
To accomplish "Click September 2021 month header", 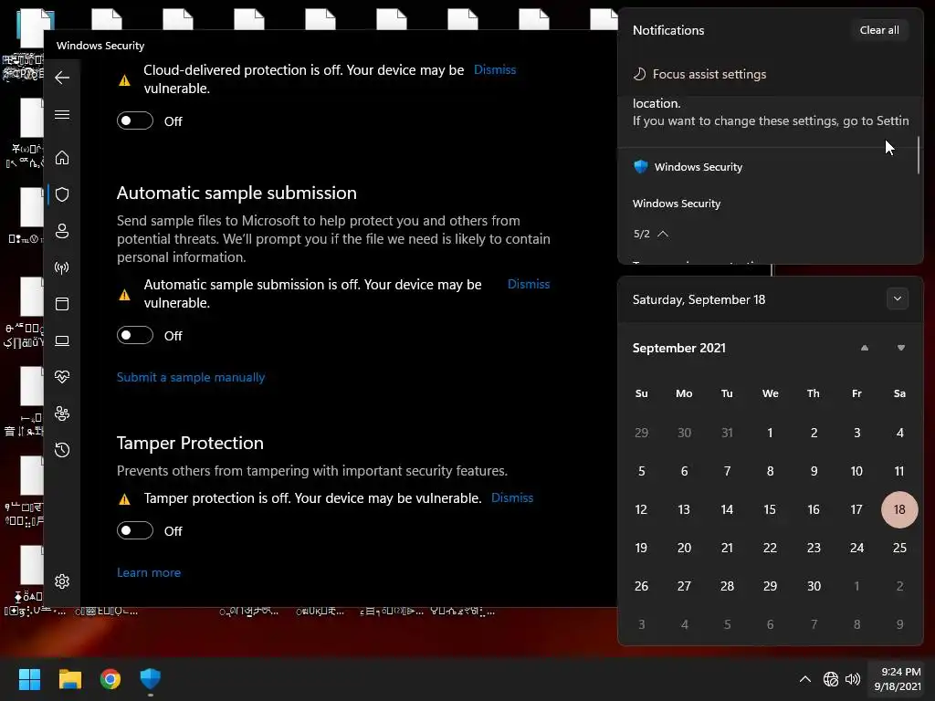I will (x=679, y=348).
